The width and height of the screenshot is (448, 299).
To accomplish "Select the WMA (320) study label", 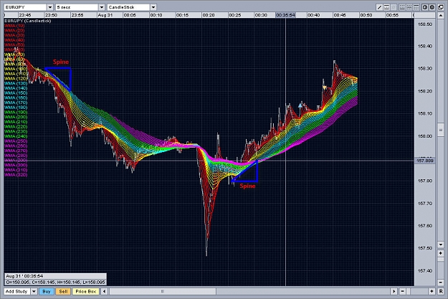I will click(16, 175).
